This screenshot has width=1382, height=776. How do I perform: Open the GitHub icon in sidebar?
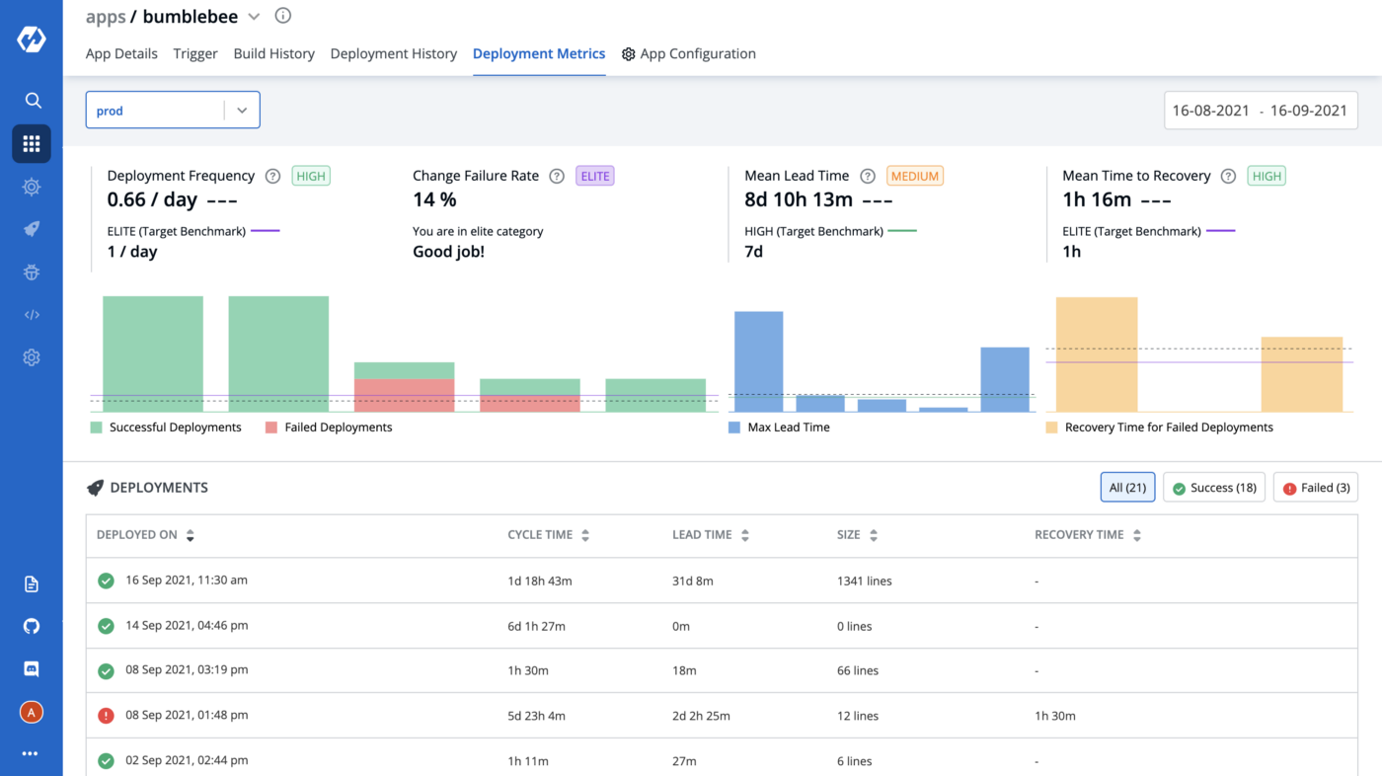[32, 627]
